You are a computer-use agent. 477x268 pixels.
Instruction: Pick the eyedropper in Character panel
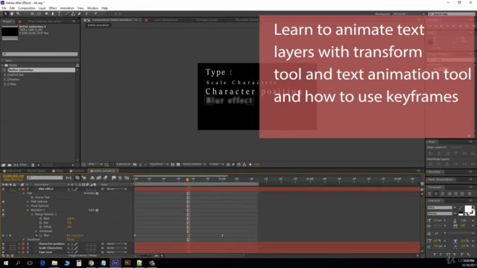[x=461, y=208]
